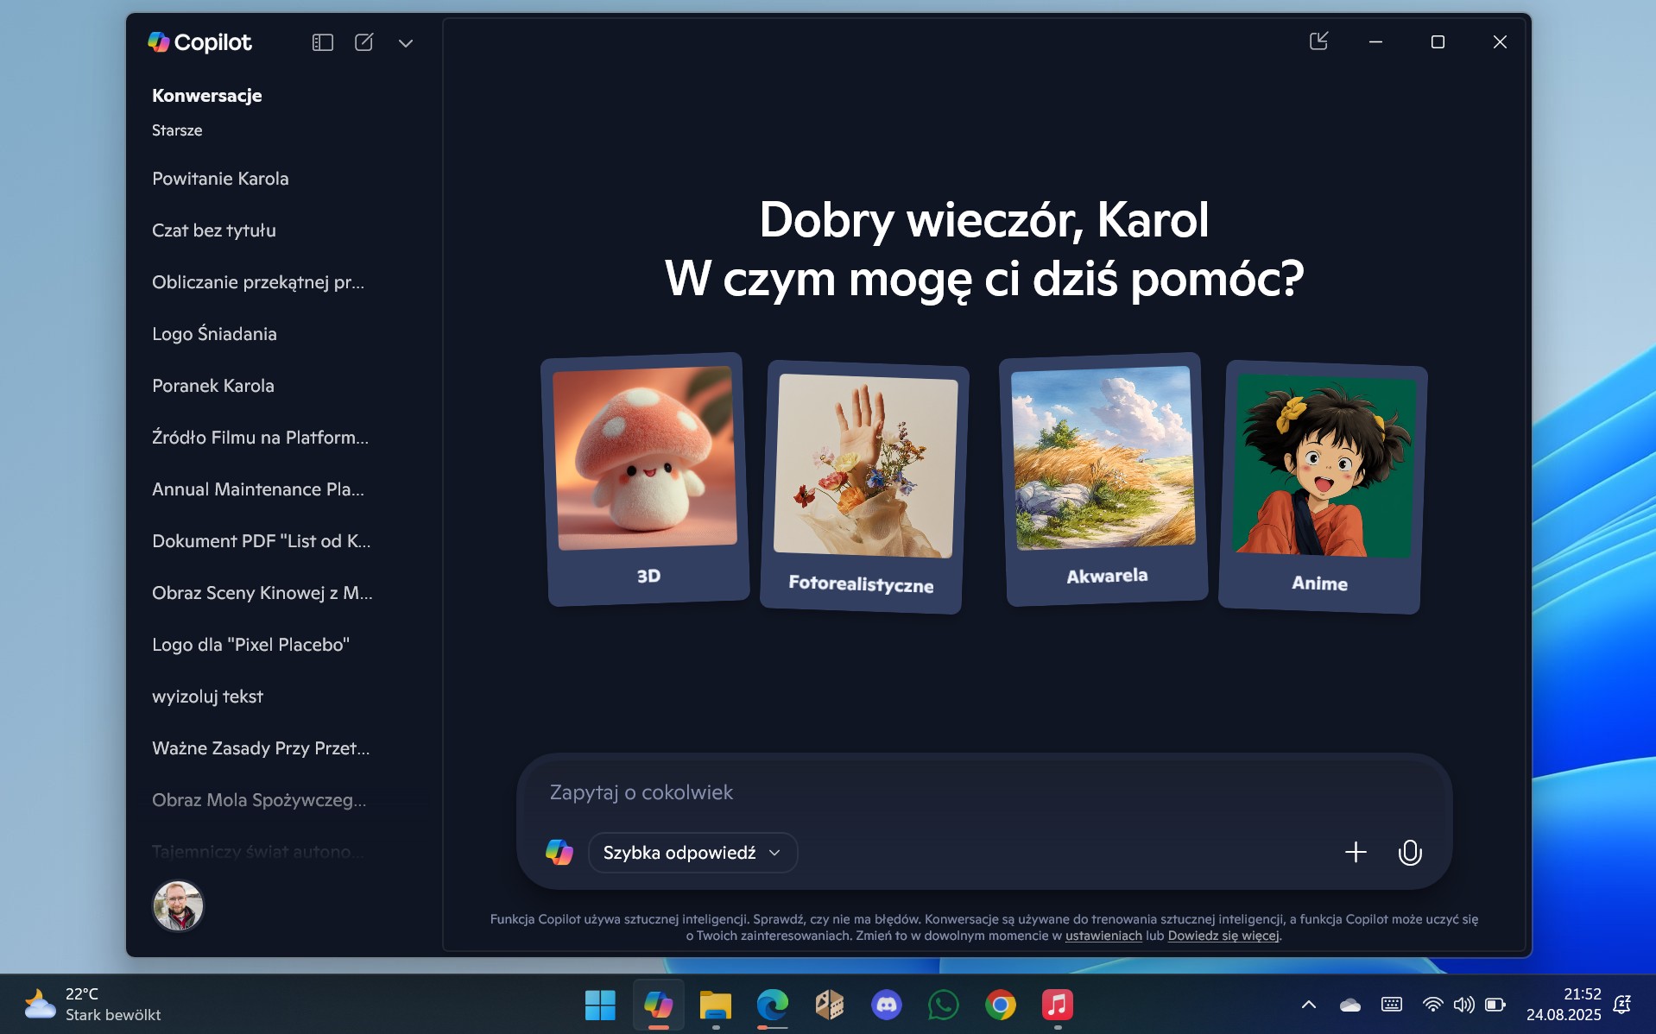Image resolution: width=1656 pixels, height=1034 pixels.
Task: Select the Fotorealistyczne style card
Action: click(x=863, y=487)
